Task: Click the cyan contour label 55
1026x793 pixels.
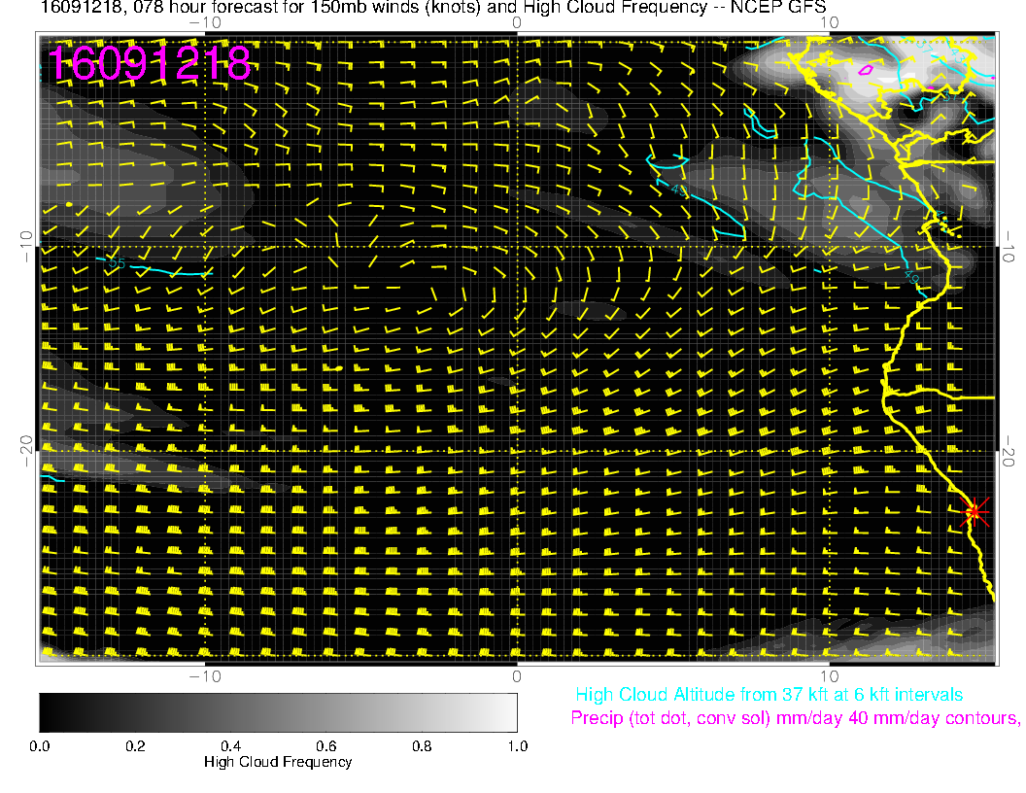Action: 117,263
